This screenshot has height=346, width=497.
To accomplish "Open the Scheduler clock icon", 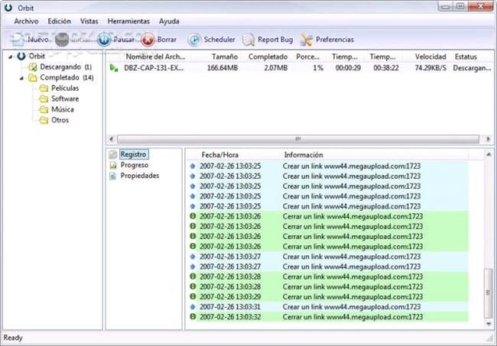I will pos(194,40).
